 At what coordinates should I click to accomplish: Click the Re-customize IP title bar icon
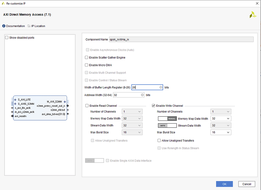(3, 3)
